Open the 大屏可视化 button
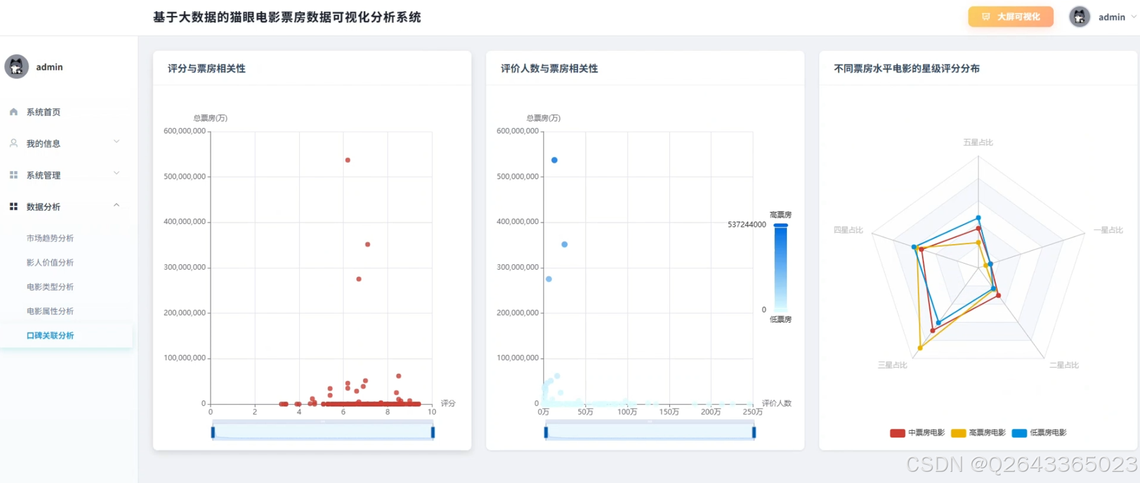 coord(1011,17)
